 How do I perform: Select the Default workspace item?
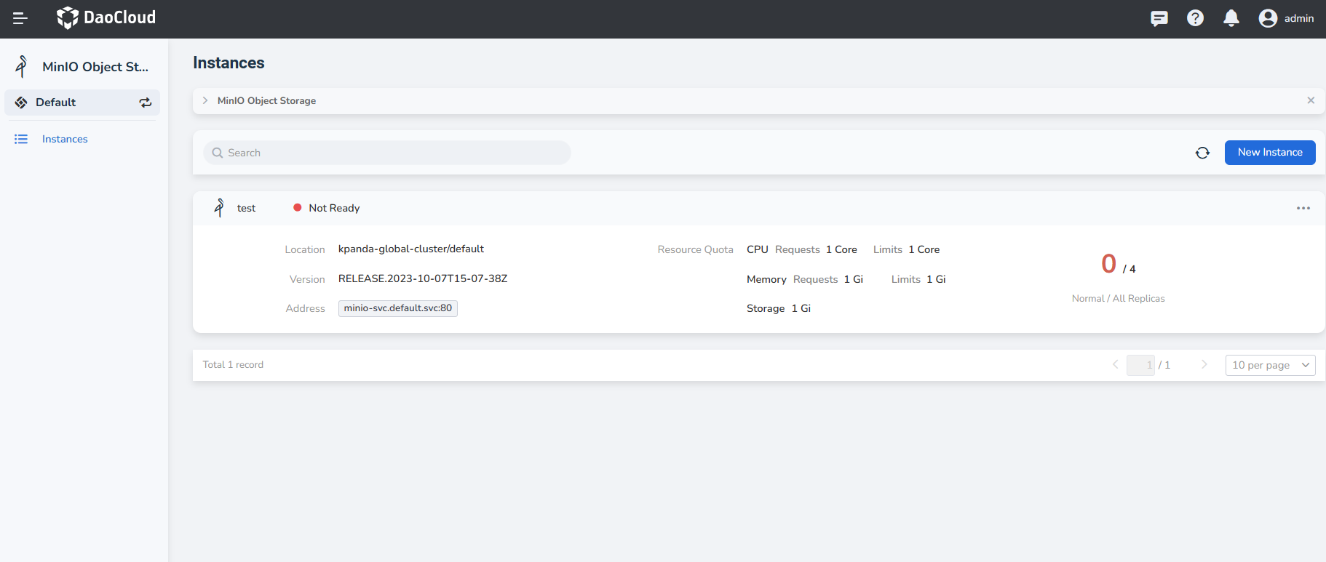pyautogui.click(x=56, y=103)
